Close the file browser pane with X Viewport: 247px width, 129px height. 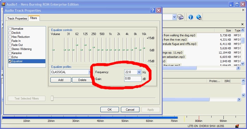(x=242, y=24)
